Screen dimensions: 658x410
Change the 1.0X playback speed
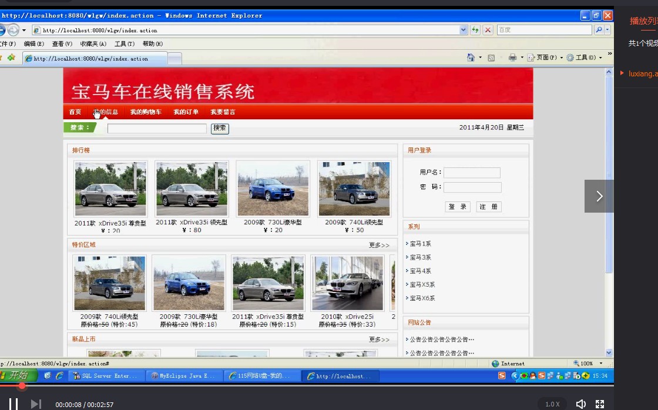point(552,404)
